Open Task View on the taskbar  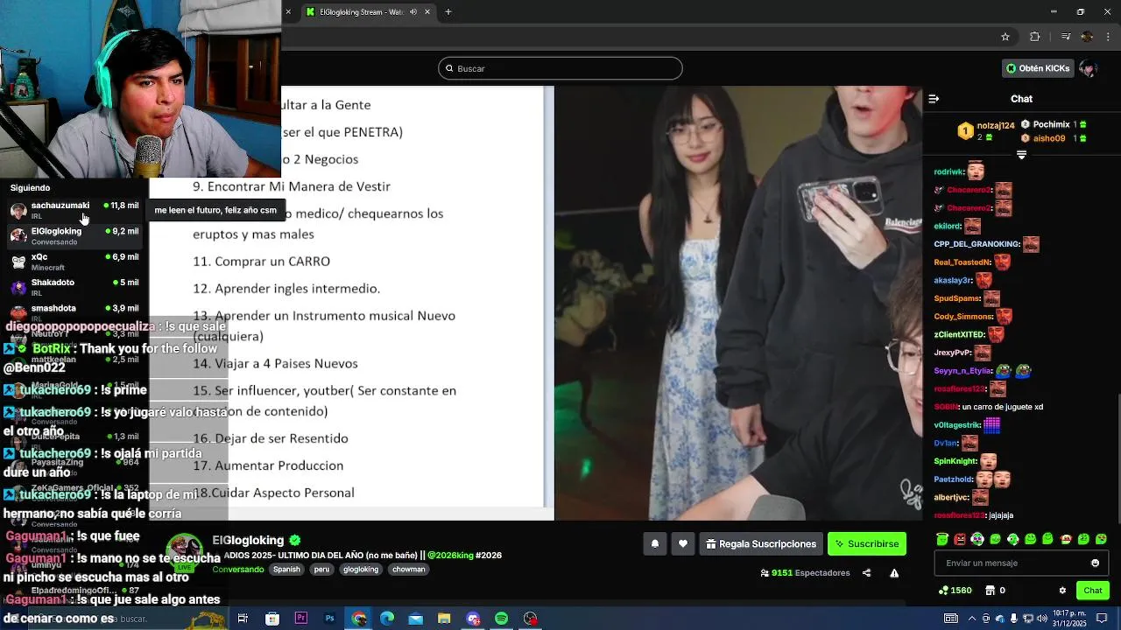click(243, 619)
